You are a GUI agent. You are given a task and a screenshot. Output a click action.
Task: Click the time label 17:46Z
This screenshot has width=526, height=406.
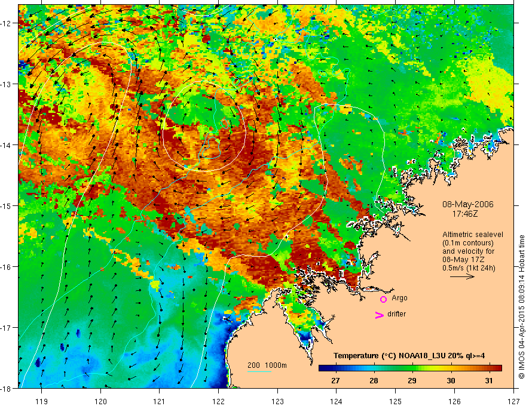(x=464, y=213)
